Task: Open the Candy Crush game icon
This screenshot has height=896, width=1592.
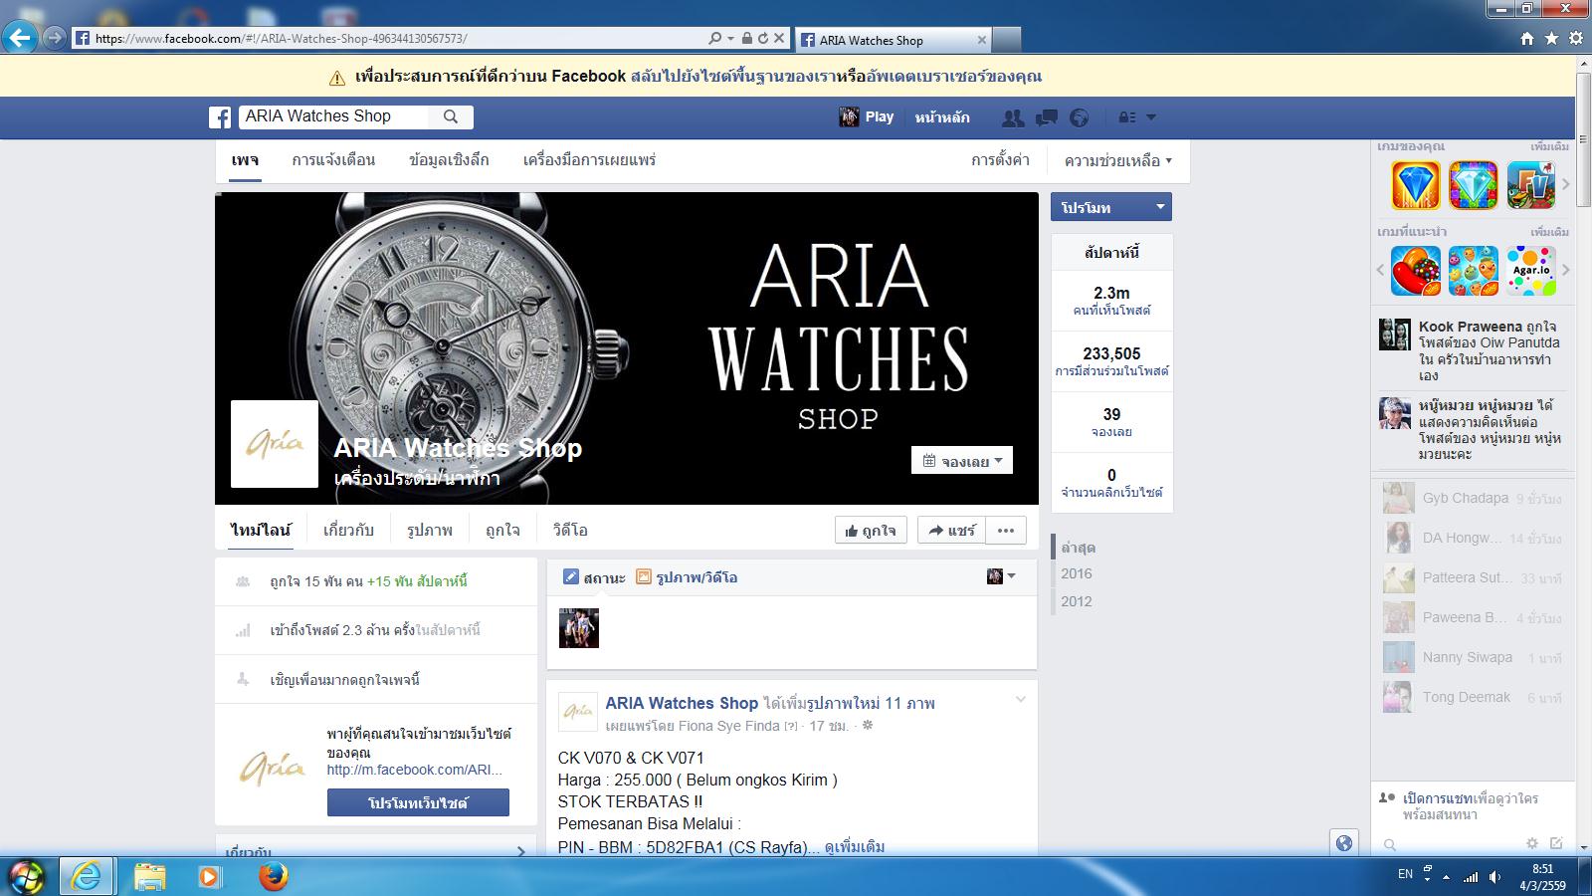Action: 1415,271
